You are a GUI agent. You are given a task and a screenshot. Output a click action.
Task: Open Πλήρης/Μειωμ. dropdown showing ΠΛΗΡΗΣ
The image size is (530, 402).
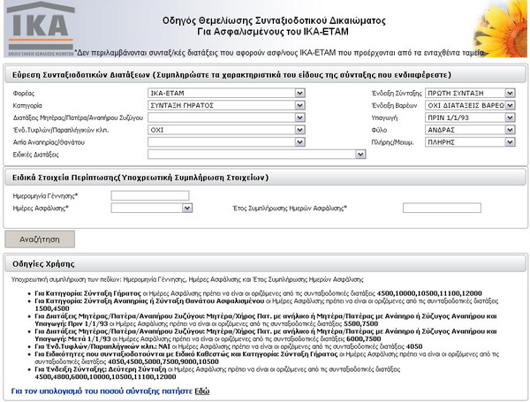(x=470, y=142)
